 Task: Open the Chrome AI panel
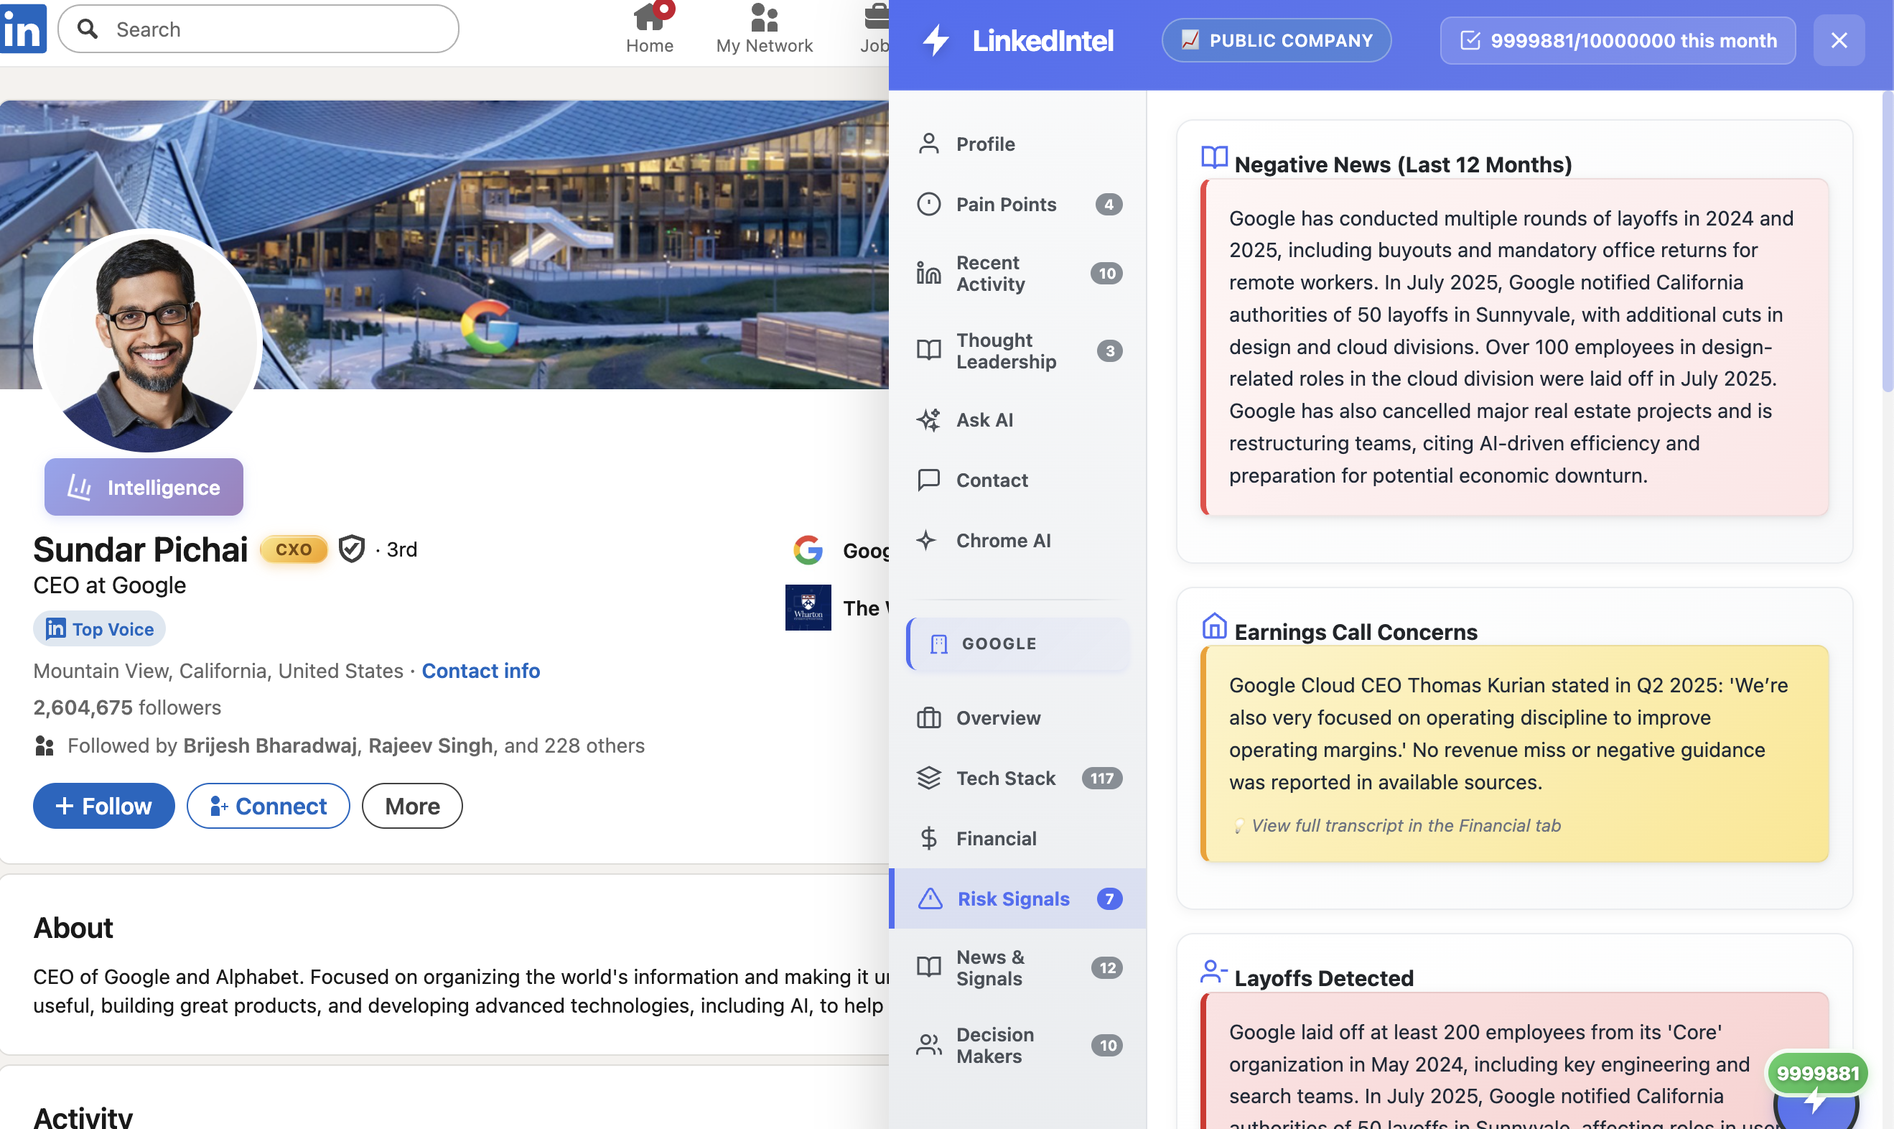[1002, 540]
